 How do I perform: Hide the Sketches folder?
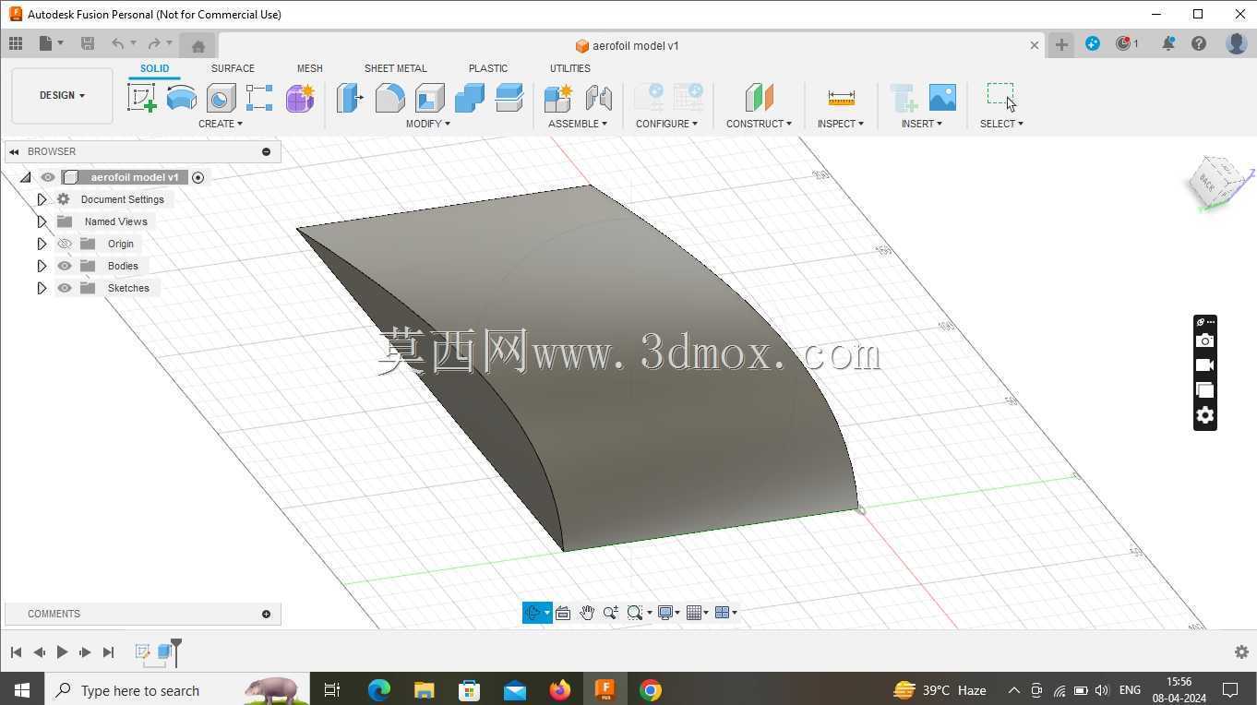[x=65, y=288]
